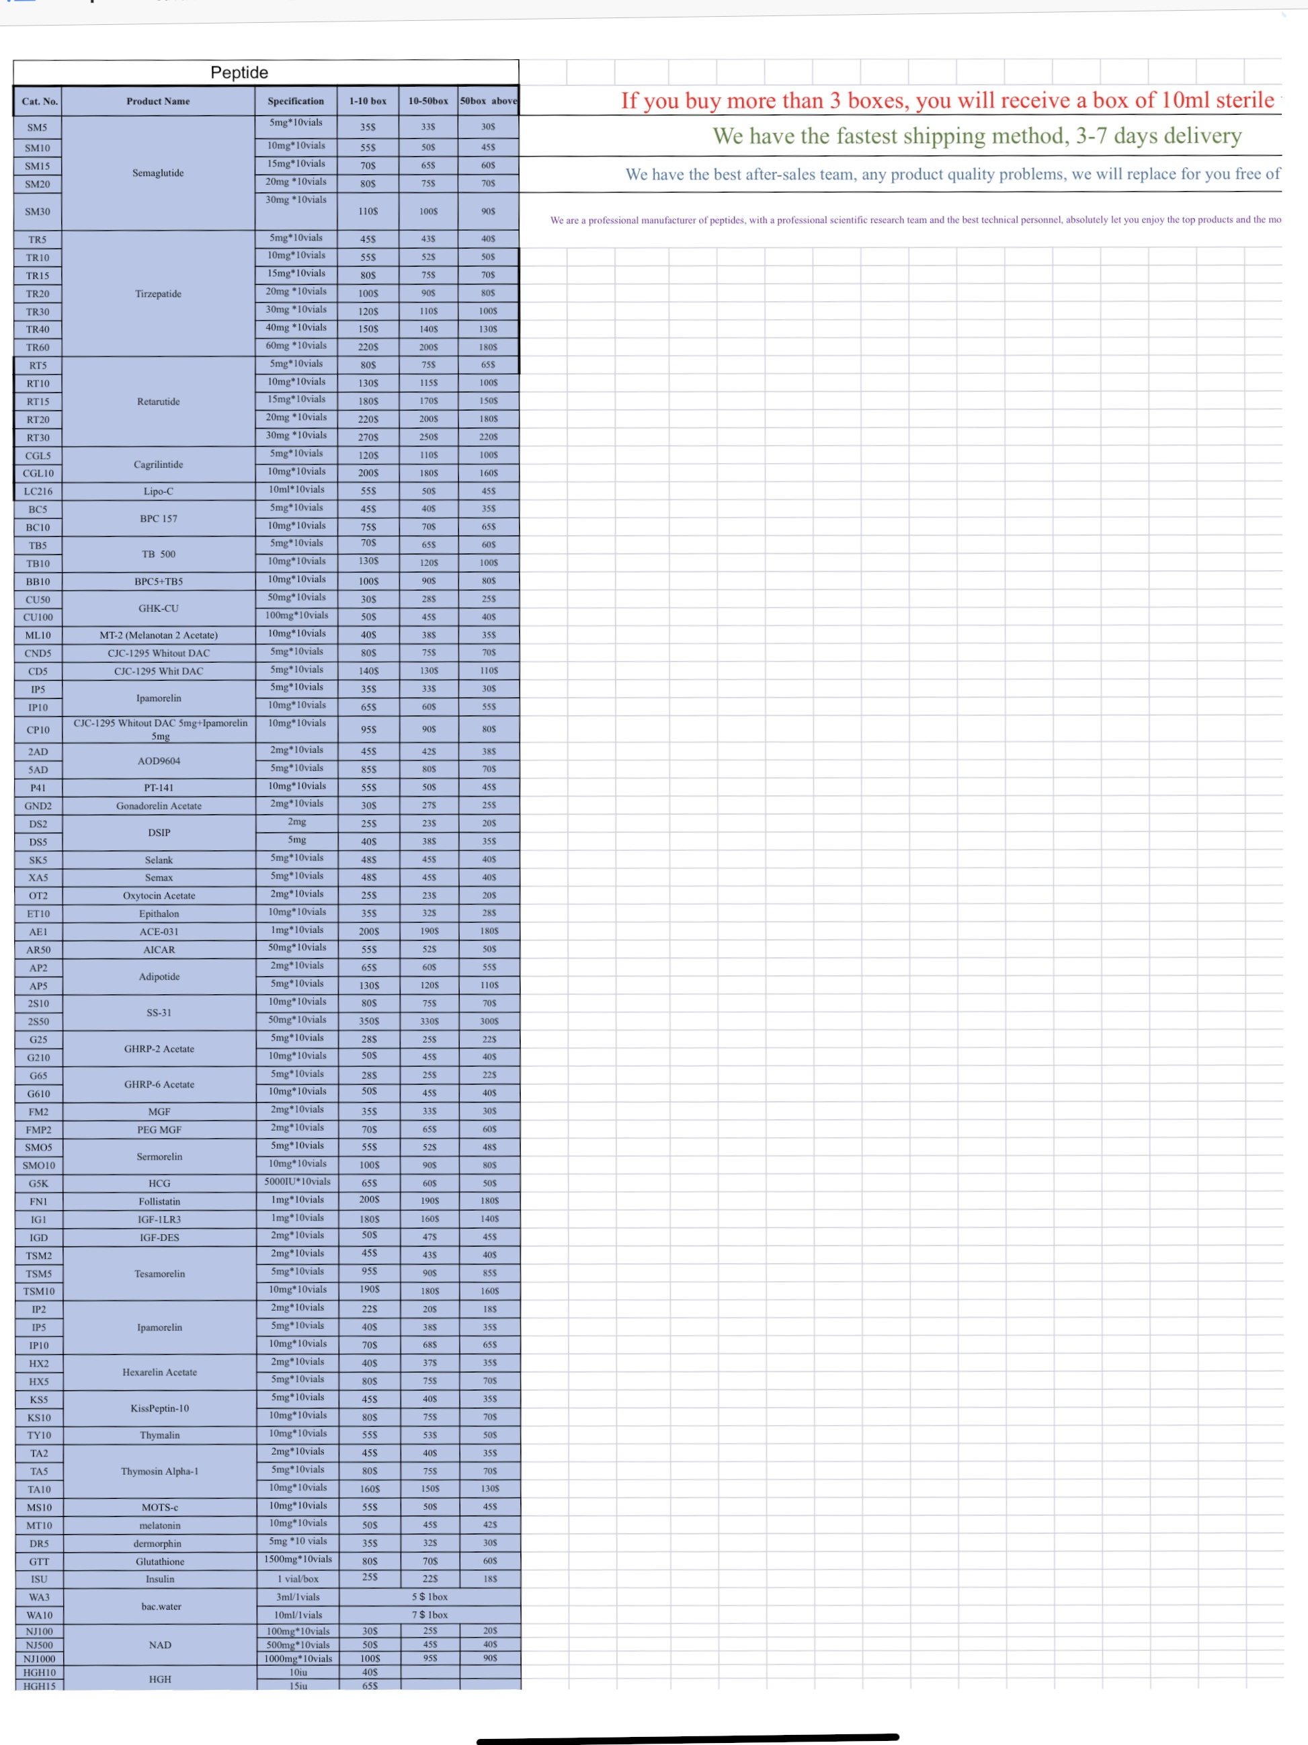Click the "HCG" product cell
Image resolution: width=1308 pixels, height=1745 pixels.
click(159, 1183)
